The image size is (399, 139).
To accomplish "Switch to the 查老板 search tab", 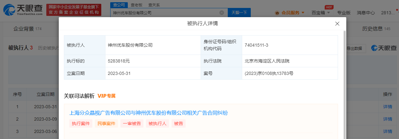I will tap(137, 5).
